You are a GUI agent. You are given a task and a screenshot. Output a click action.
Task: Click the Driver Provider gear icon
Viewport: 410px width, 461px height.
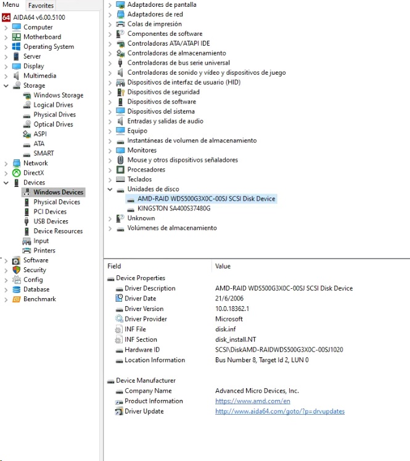click(119, 319)
